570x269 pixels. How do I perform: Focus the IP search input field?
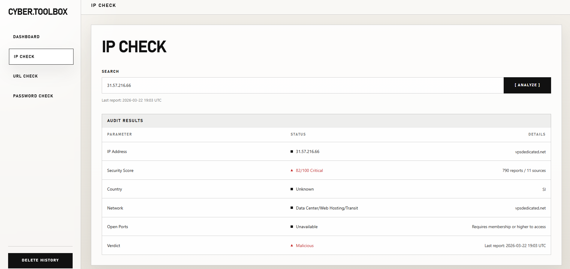click(303, 85)
